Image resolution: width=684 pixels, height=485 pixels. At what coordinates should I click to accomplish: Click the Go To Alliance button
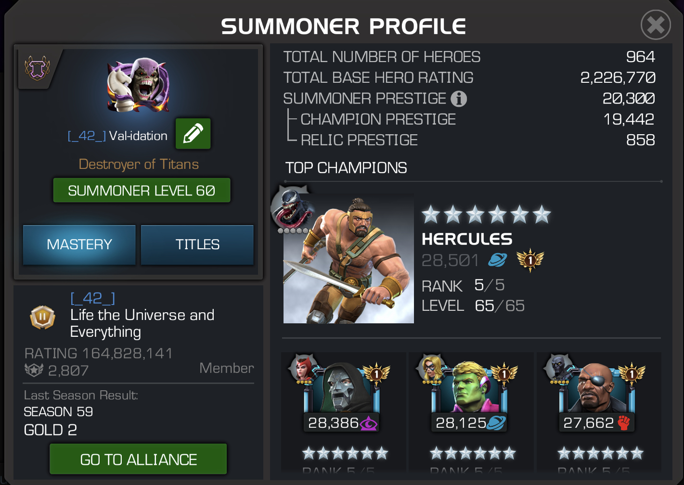tap(138, 459)
